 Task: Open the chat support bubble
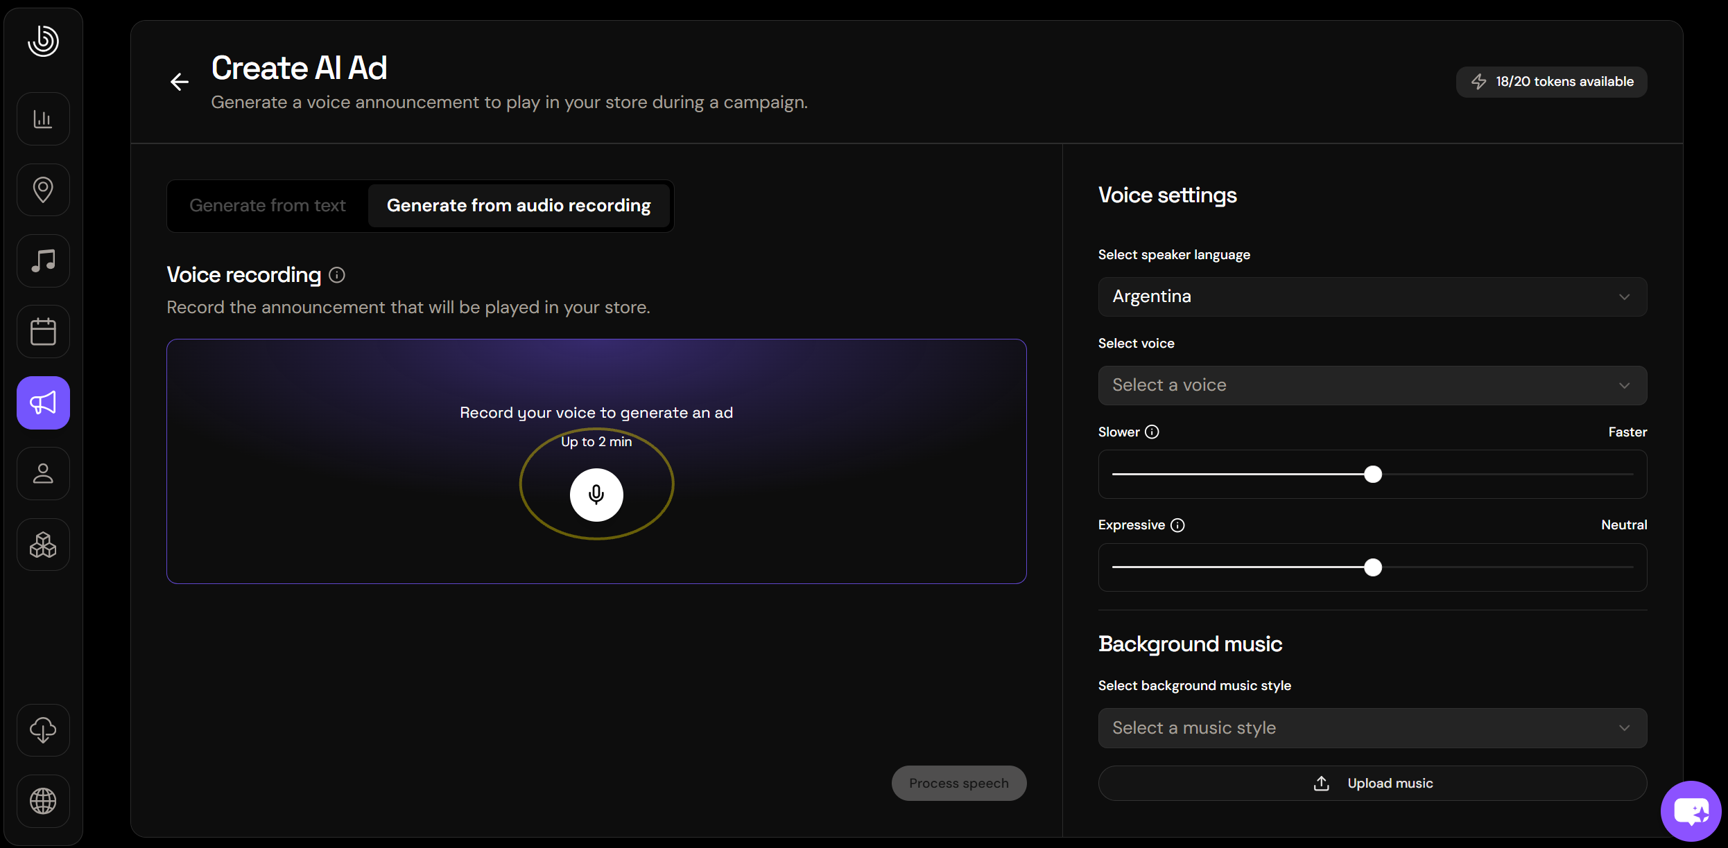[1691, 811]
